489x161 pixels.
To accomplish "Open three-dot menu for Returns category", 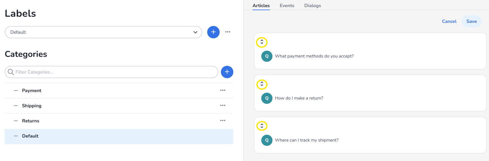I will click(222, 121).
